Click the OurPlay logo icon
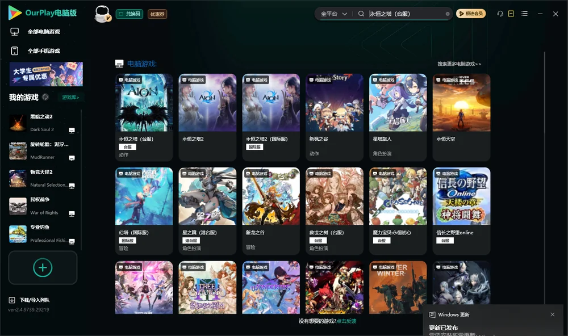This screenshot has height=336, width=568. click(15, 13)
